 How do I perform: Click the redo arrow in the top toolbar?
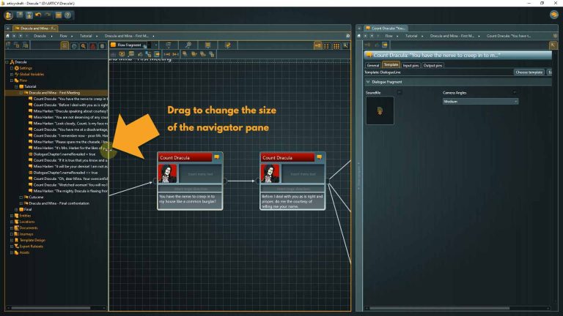tap(48, 15)
